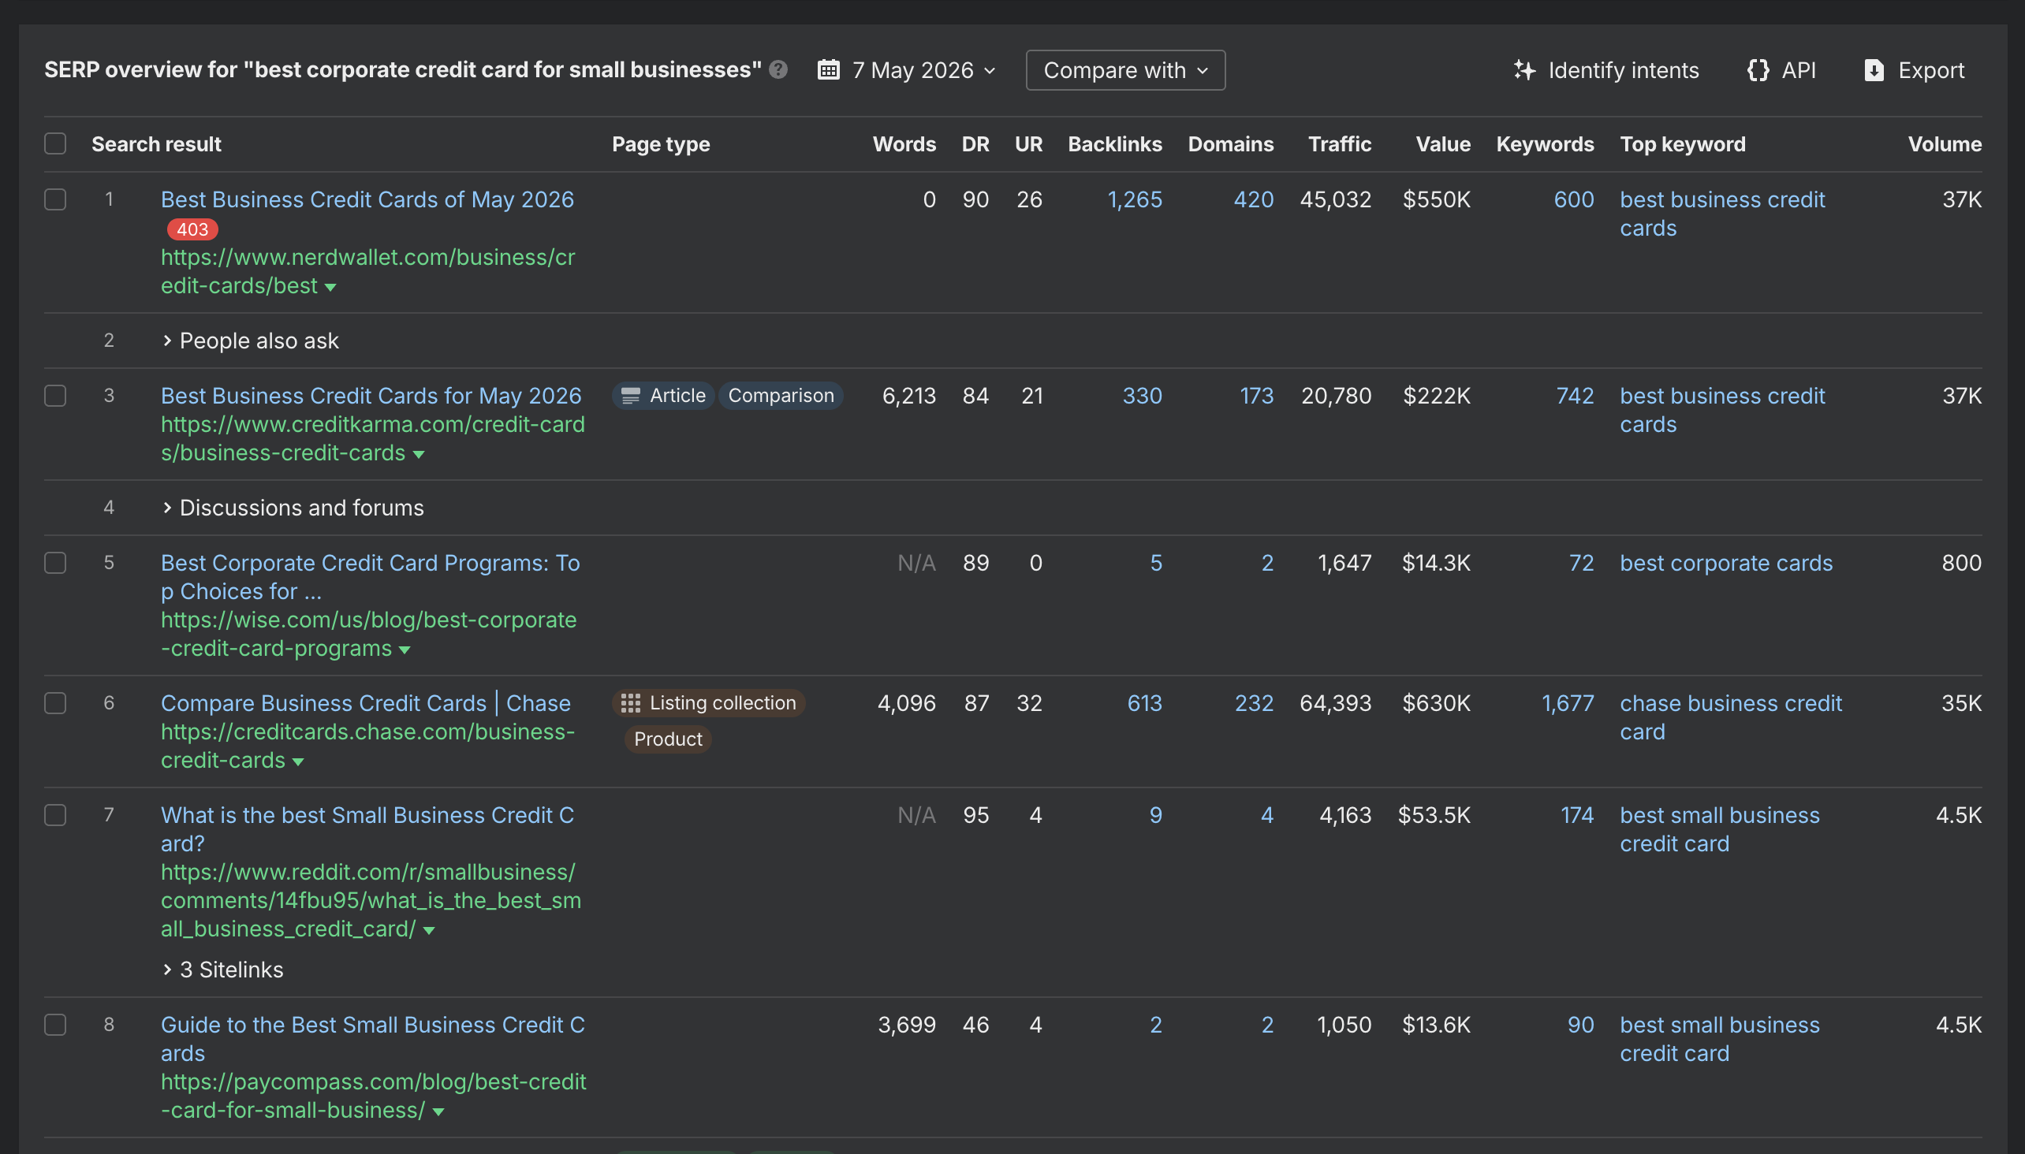Tick the checkbox for Chase result row 6
This screenshot has height=1154, width=2025.
pyautogui.click(x=54, y=703)
